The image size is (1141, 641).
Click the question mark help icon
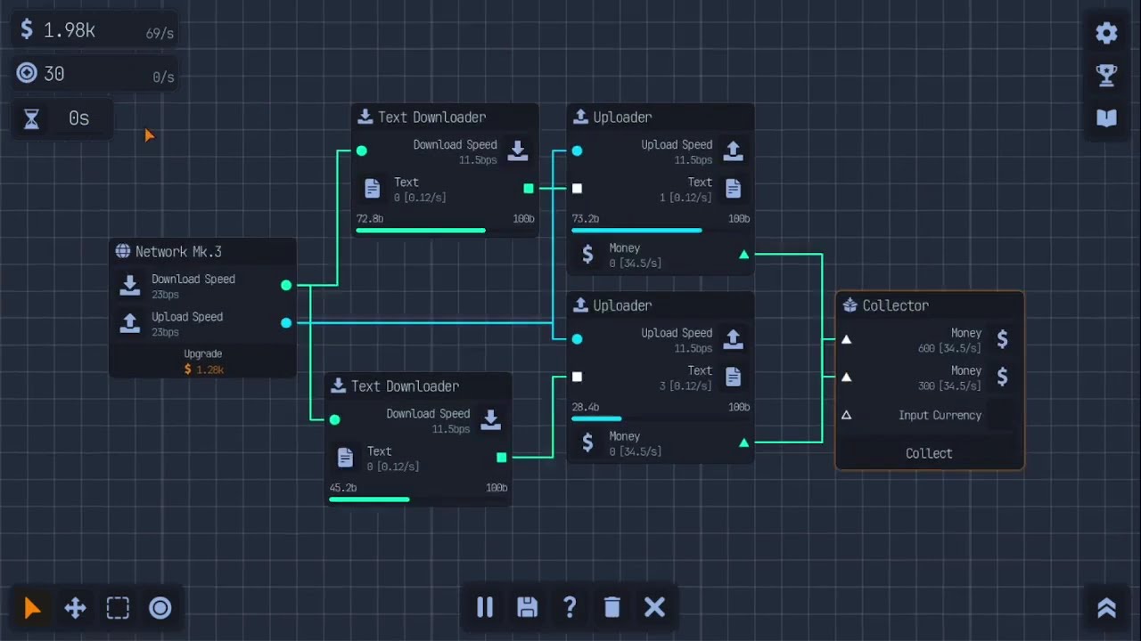coord(570,607)
